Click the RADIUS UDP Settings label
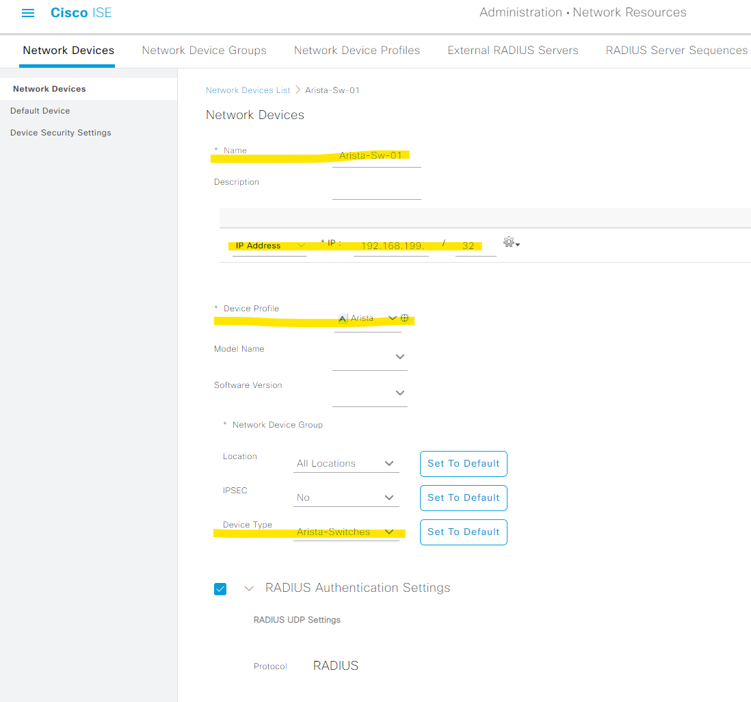 click(x=297, y=620)
